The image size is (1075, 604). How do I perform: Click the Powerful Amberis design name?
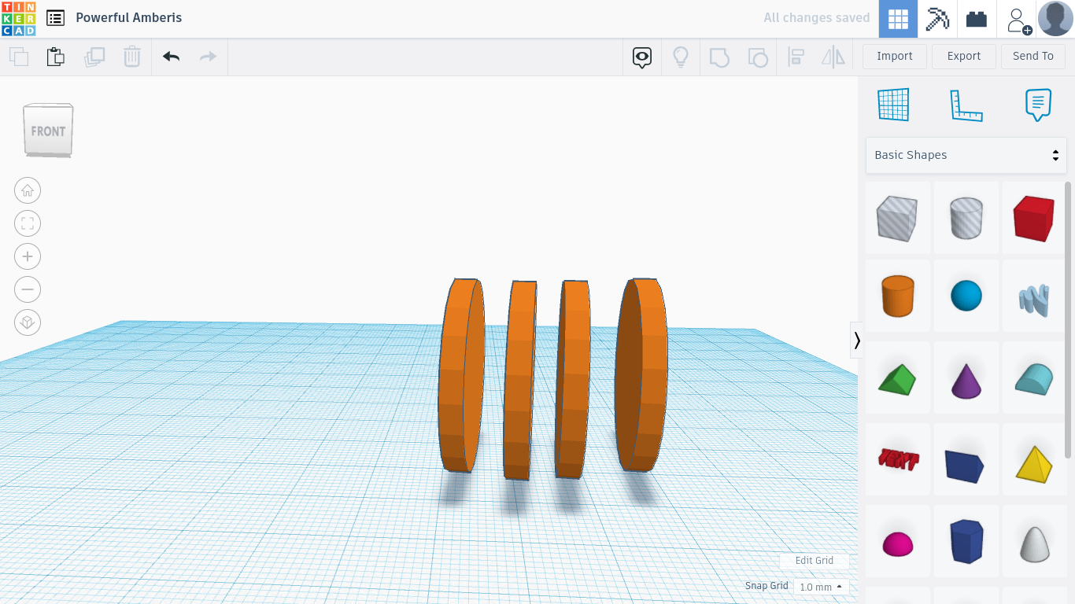129,17
